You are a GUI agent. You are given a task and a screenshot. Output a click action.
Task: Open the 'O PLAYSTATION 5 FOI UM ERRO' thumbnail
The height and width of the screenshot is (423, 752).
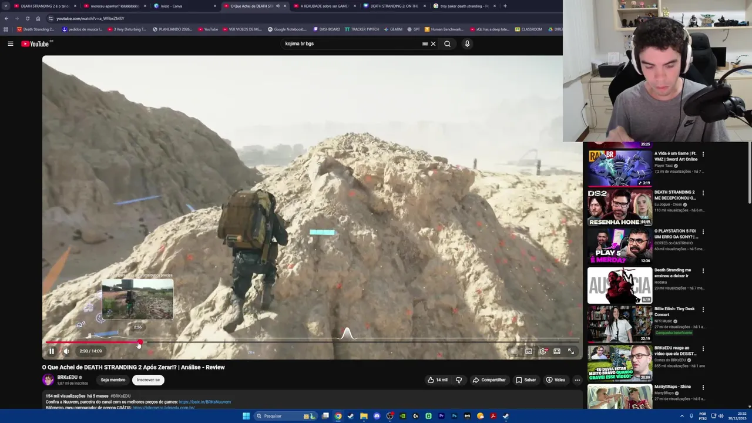(620, 246)
